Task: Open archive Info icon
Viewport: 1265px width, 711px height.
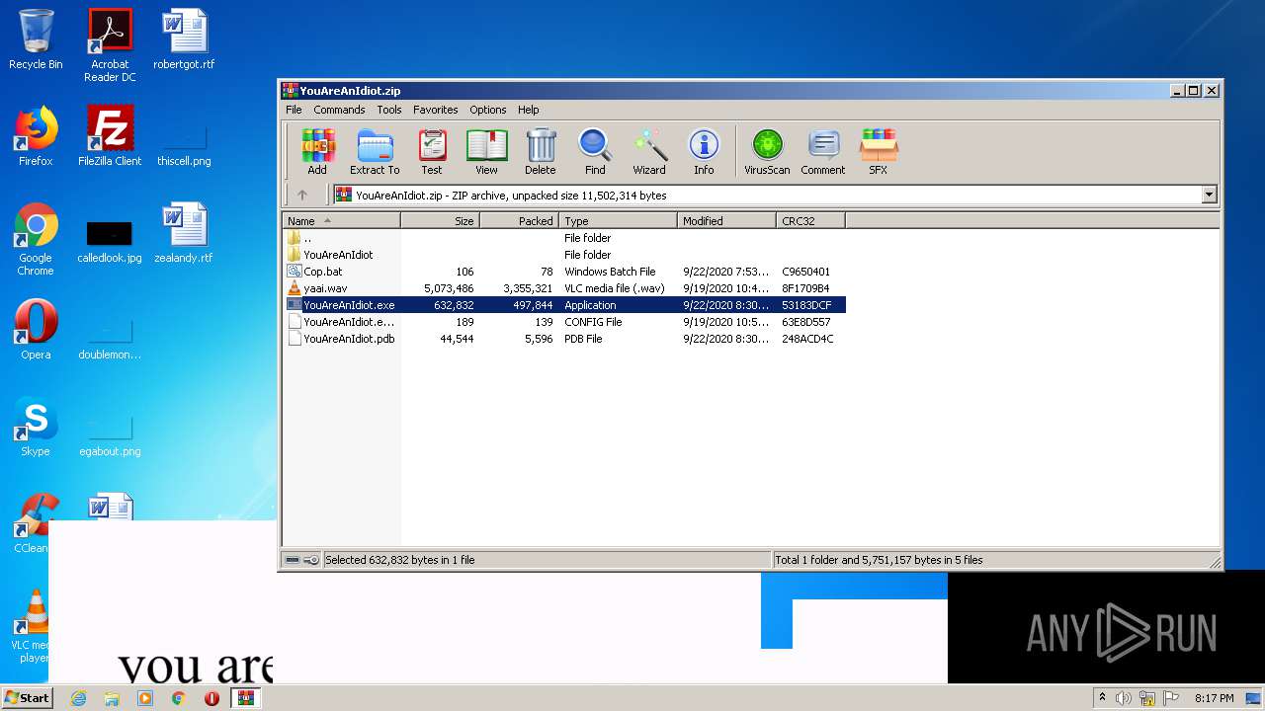Action: tap(704, 152)
